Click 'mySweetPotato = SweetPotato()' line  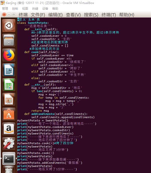point(43,120)
